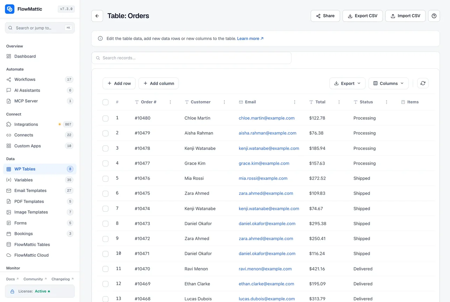Viewport: 450px width, 302px height.
Task: Click the Connects link icon
Action: click(x=9, y=135)
